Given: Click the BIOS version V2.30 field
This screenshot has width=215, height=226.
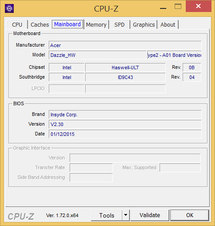Looking at the screenshot, I should click(125, 124).
